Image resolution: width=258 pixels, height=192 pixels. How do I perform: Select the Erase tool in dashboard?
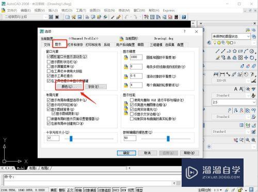click(x=218, y=57)
